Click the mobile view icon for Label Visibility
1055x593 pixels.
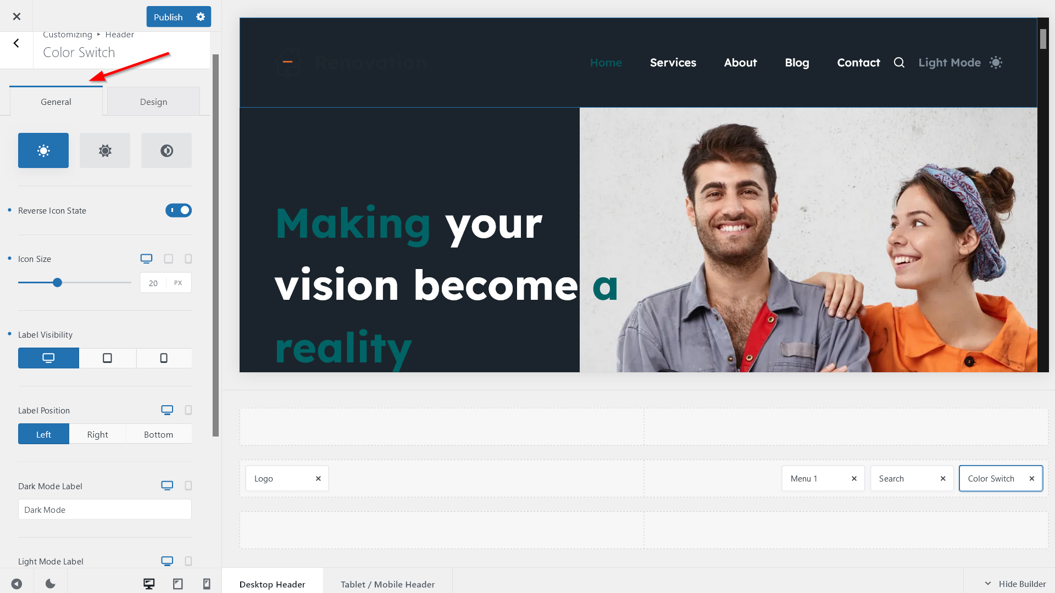point(164,359)
